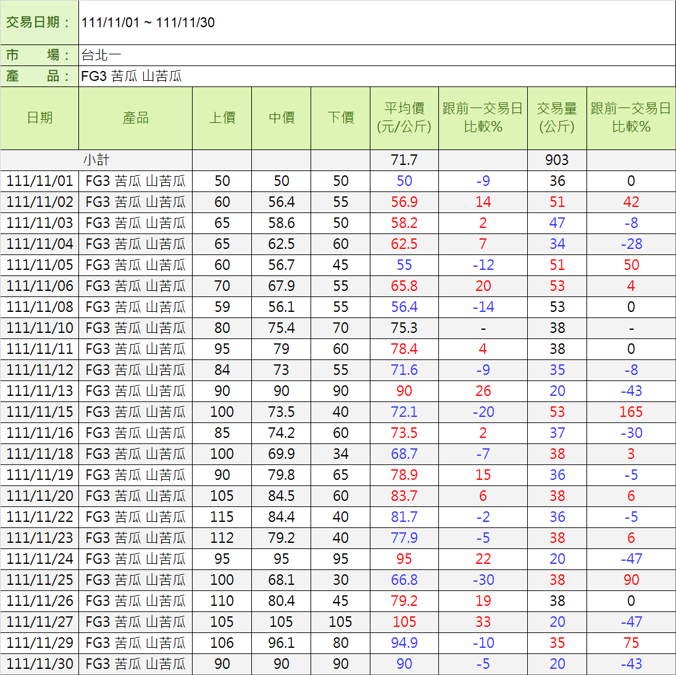Click the date range 111/11/01 ~ 111/11/30
This screenshot has width=676, height=675.
pos(148,23)
